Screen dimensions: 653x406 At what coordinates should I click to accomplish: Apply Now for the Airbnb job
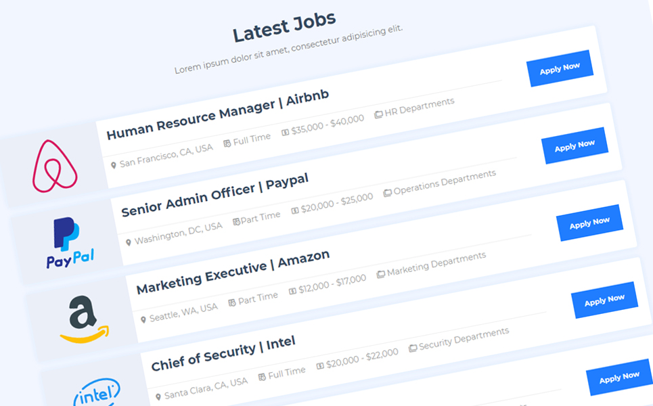(x=560, y=68)
